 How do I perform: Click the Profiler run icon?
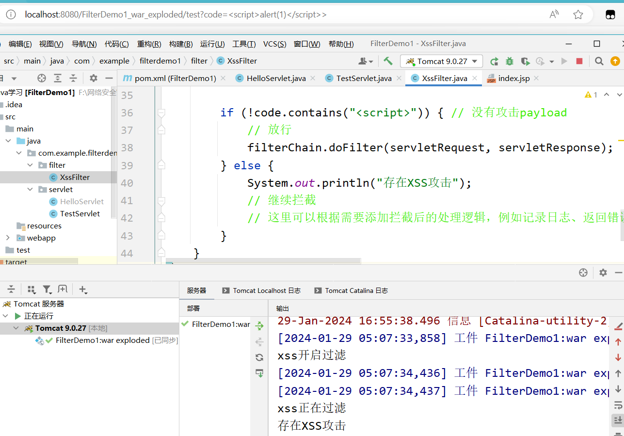click(540, 61)
